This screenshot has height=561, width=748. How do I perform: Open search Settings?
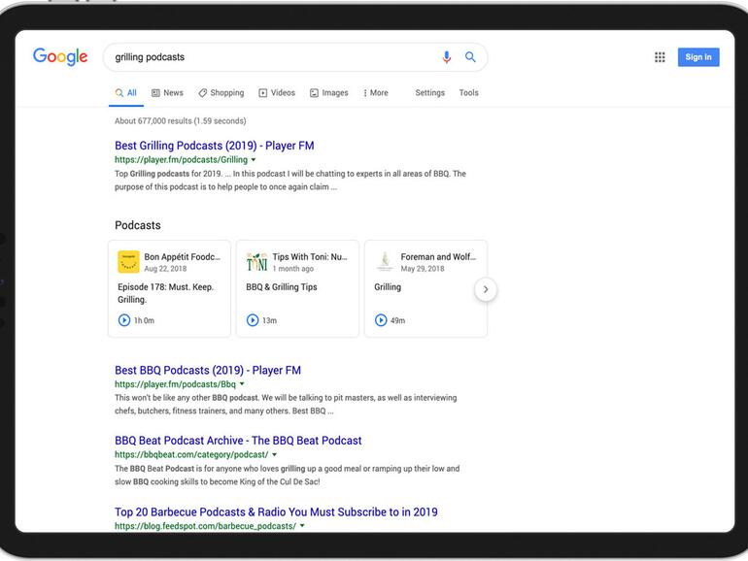click(429, 93)
